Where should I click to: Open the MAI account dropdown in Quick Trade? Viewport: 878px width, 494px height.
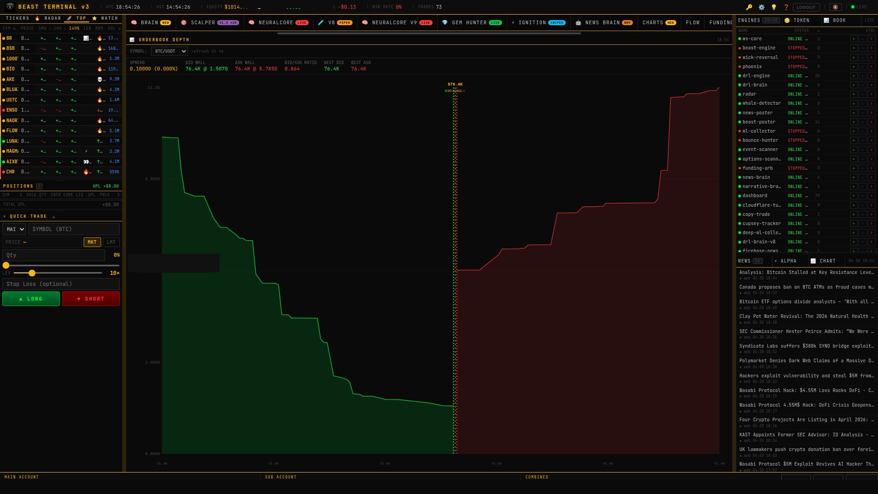point(14,229)
